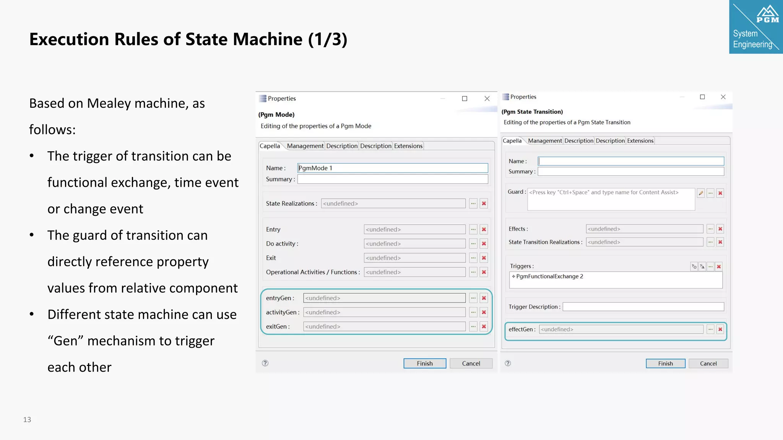This screenshot has width=783, height=440.
Task: Delete the effectGen value with red X
Action: pyautogui.click(x=720, y=329)
